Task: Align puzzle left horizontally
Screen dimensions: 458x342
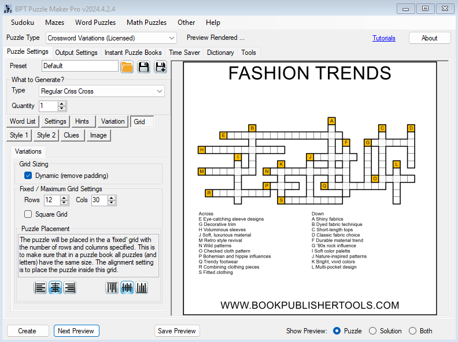Action: 40,288
